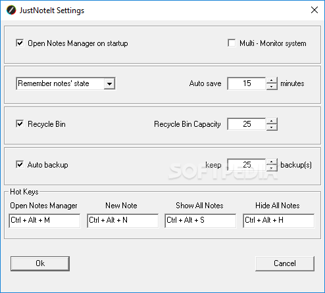
Task: Click the keep backups value field
Action: (x=247, y=165)
